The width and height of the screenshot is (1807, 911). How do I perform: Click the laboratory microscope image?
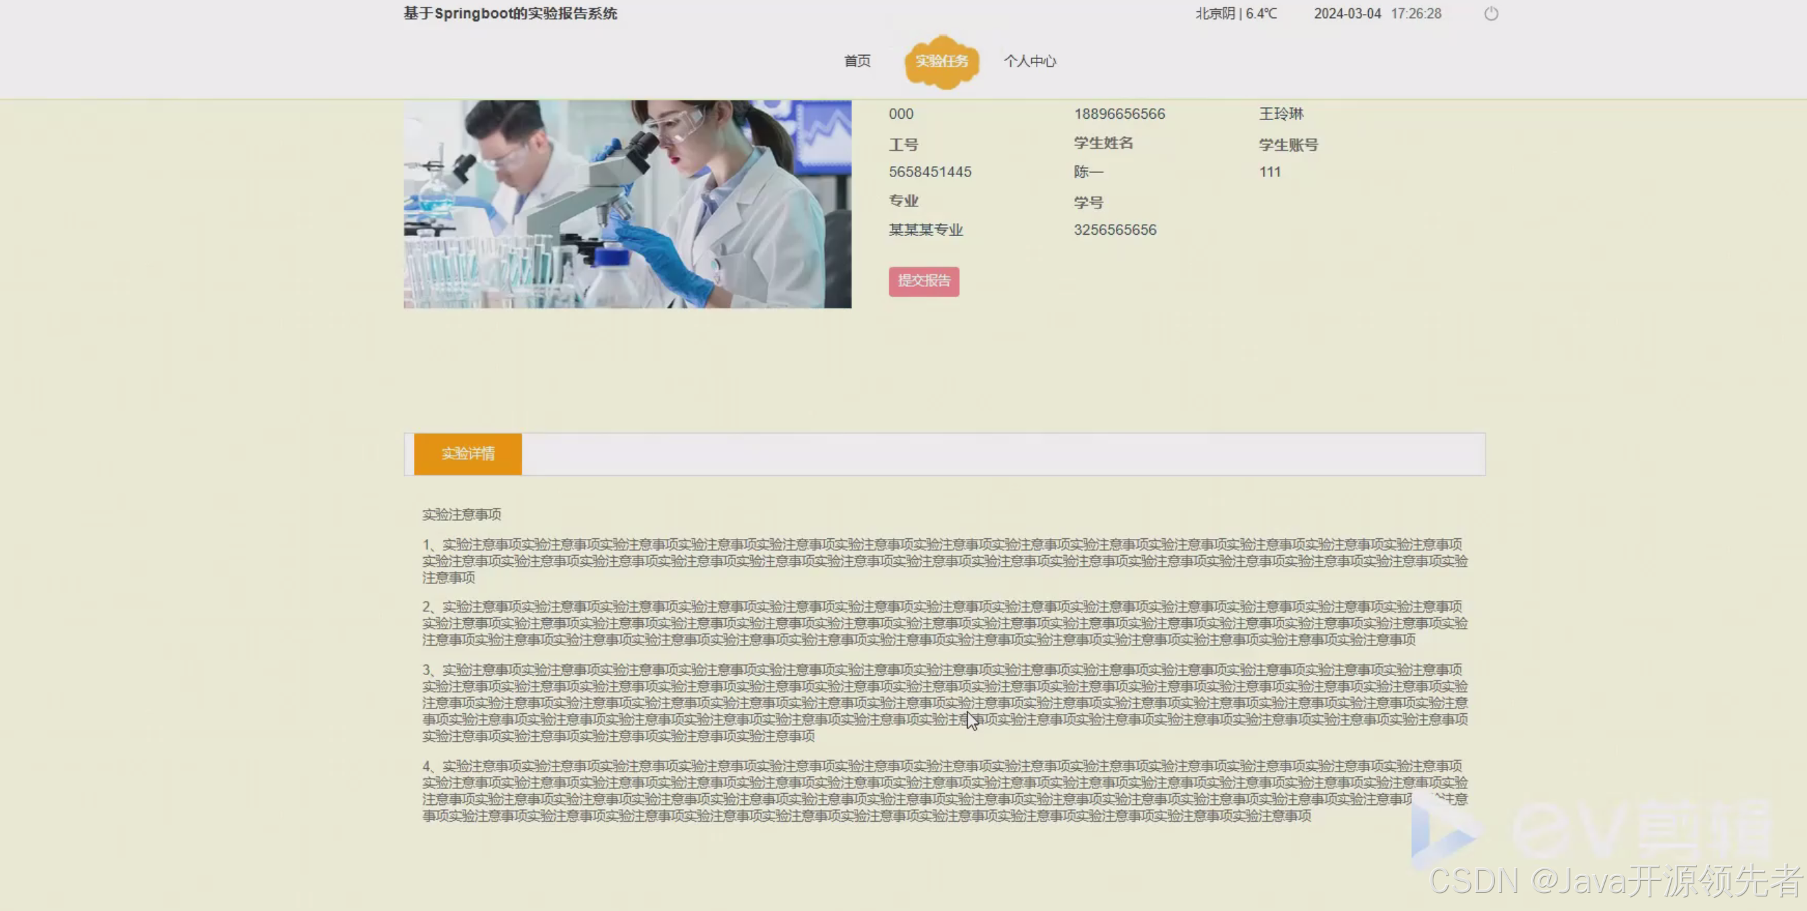coord(627,204)
